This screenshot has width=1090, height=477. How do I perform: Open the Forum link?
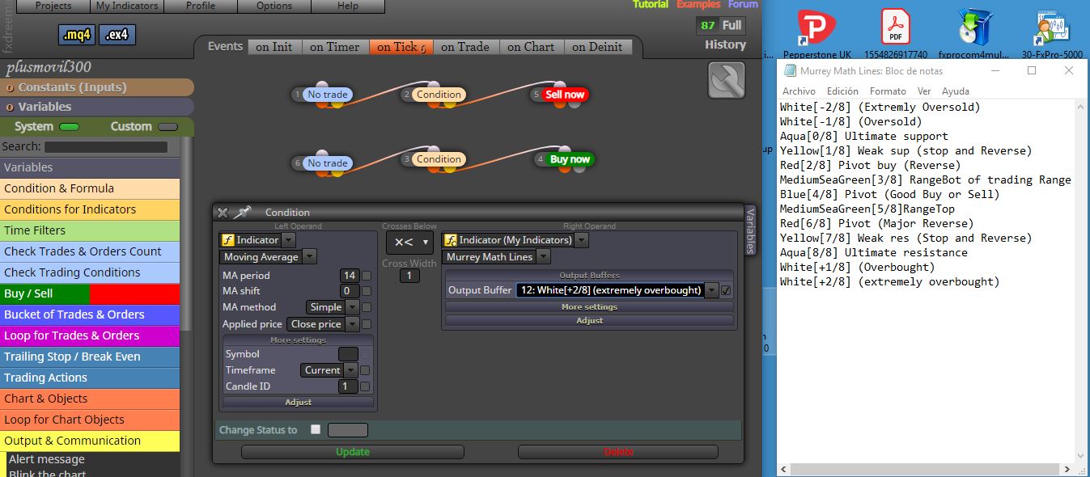743,4
